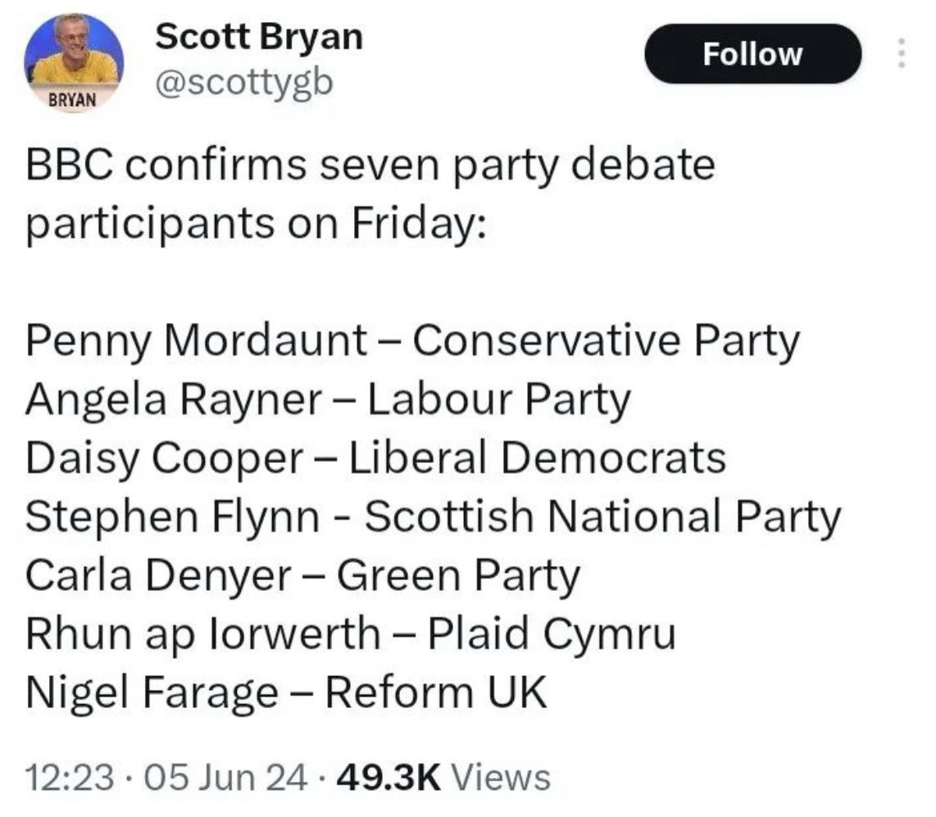Click the 12:23 timestamp
The image size is (936, 817).
click(x=68, y=776)
